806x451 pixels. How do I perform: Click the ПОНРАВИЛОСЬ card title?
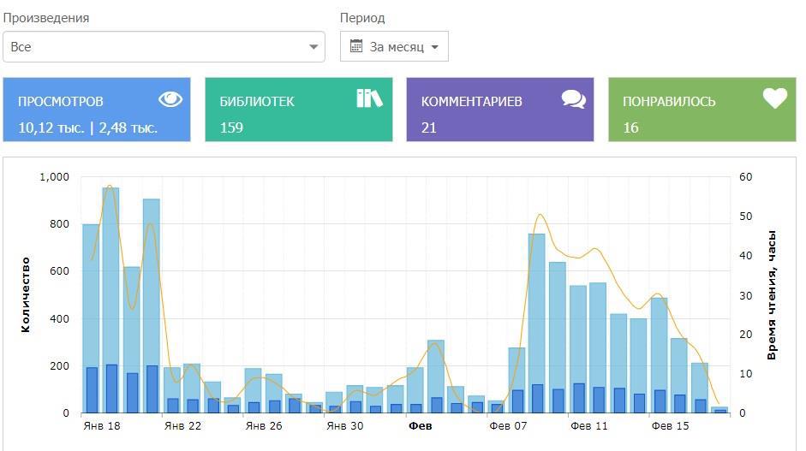pos(668,101)
